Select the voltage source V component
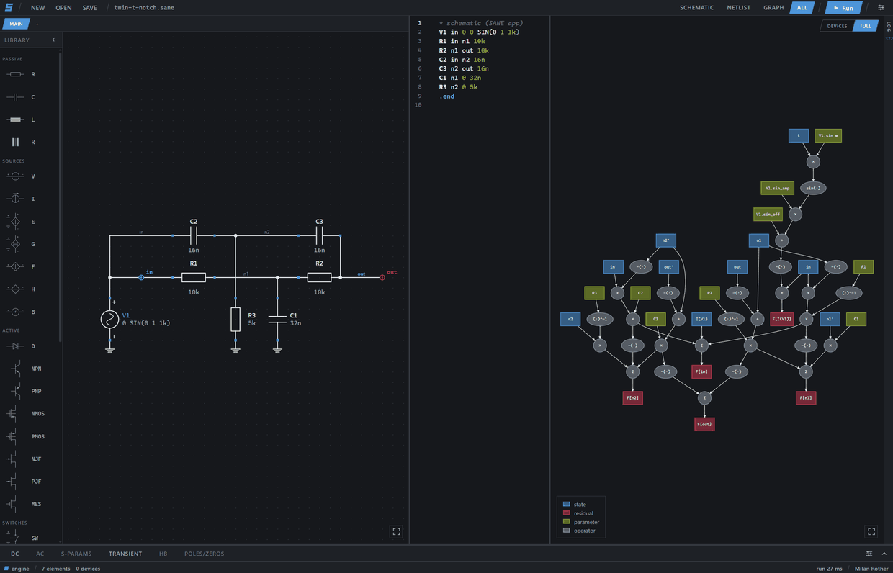 [x=22, y=176]
